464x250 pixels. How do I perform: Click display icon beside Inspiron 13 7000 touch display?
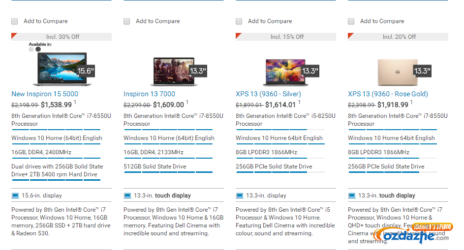(x=127, y=195)
